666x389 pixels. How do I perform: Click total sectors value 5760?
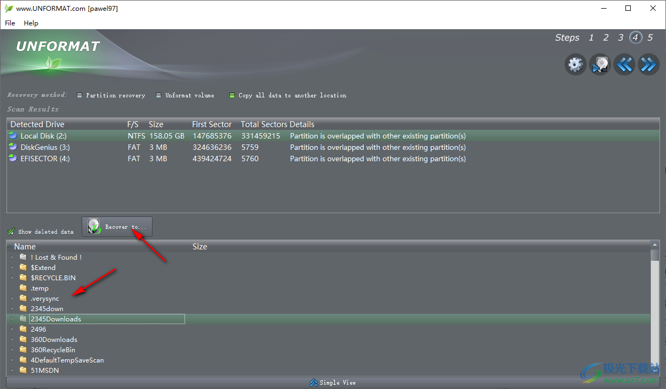click(250, 159)
